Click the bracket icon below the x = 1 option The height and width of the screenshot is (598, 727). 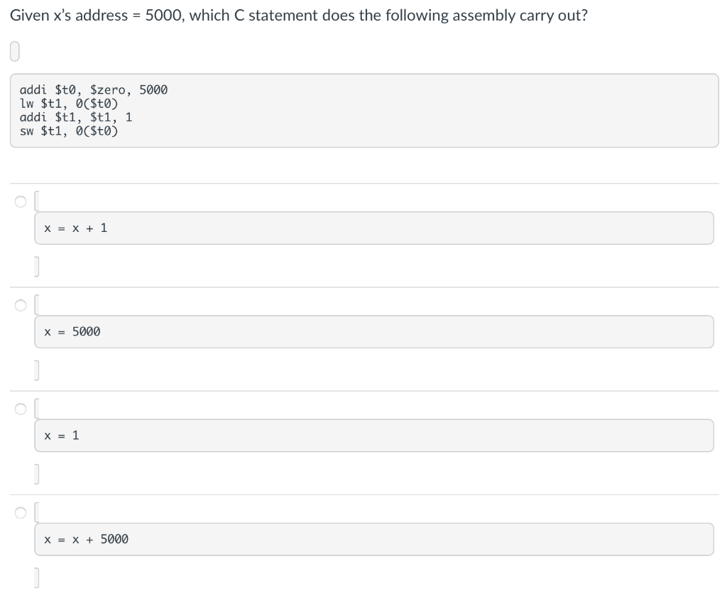[37, 472]
